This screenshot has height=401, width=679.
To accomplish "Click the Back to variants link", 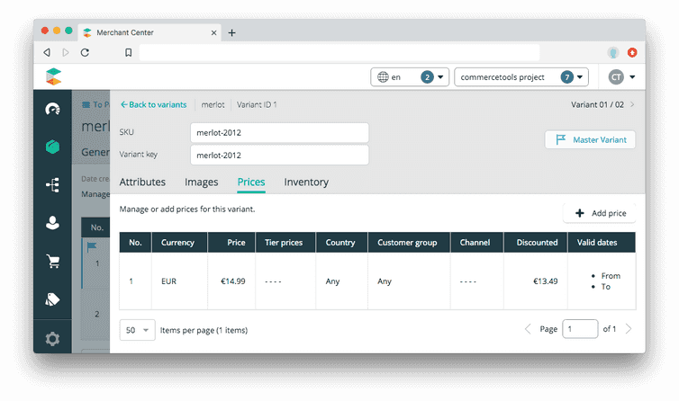I will [153, 104].
